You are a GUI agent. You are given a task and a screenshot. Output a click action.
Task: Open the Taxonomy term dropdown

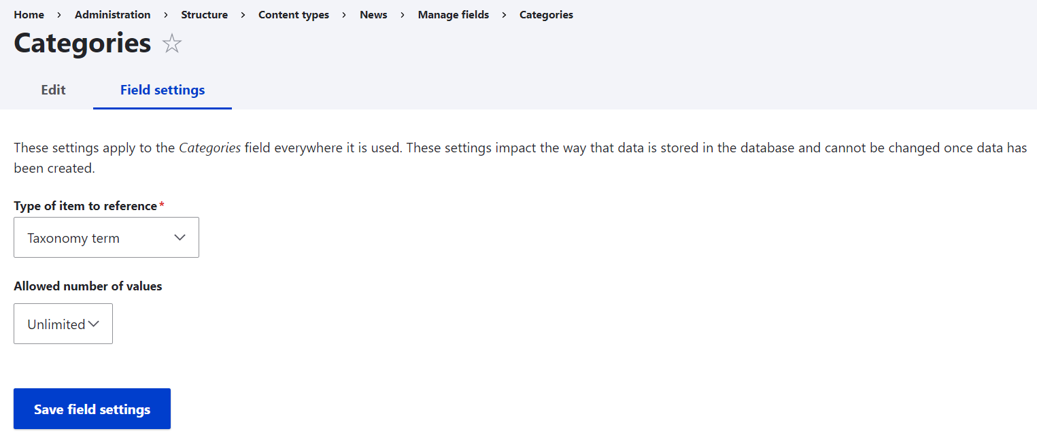[106, 237]
